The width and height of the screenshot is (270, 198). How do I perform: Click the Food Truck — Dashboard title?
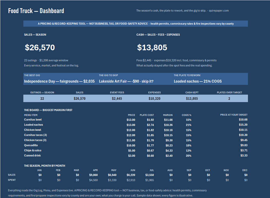[36, 11]
